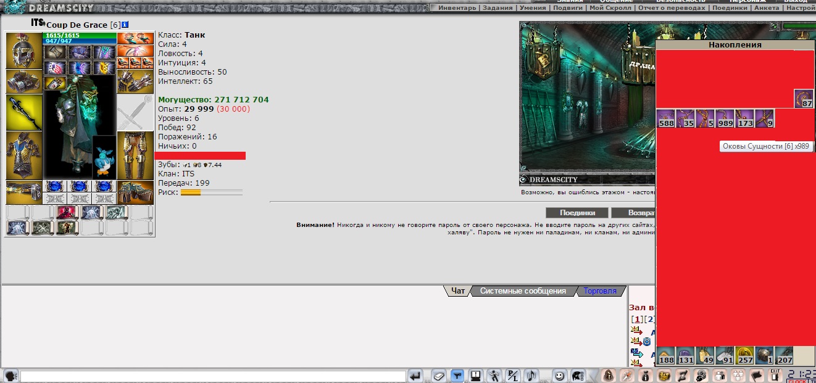Click the item with count 588 in Накопления
Viewport: 816px width, 383px height.
[665, 118]
